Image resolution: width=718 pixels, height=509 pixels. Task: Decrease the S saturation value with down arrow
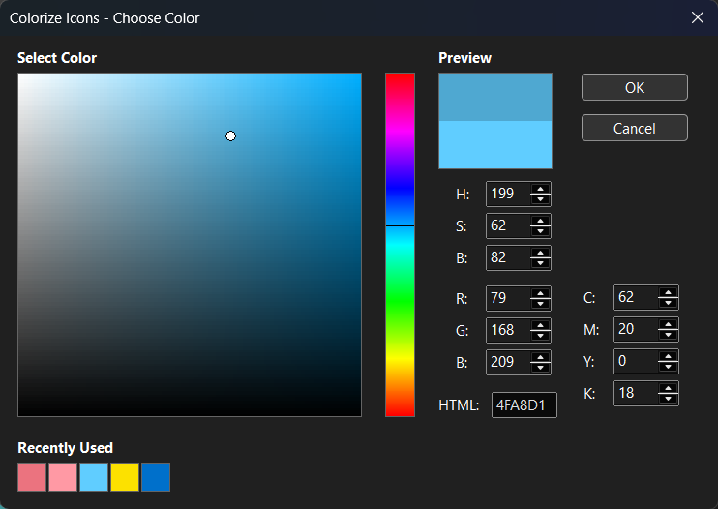[540, 230]
